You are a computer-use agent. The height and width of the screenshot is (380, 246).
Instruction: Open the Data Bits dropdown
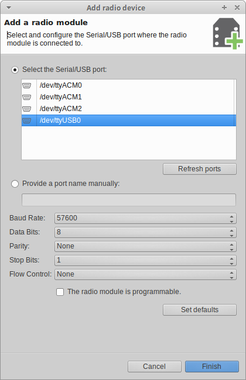(x=145, y=233)
